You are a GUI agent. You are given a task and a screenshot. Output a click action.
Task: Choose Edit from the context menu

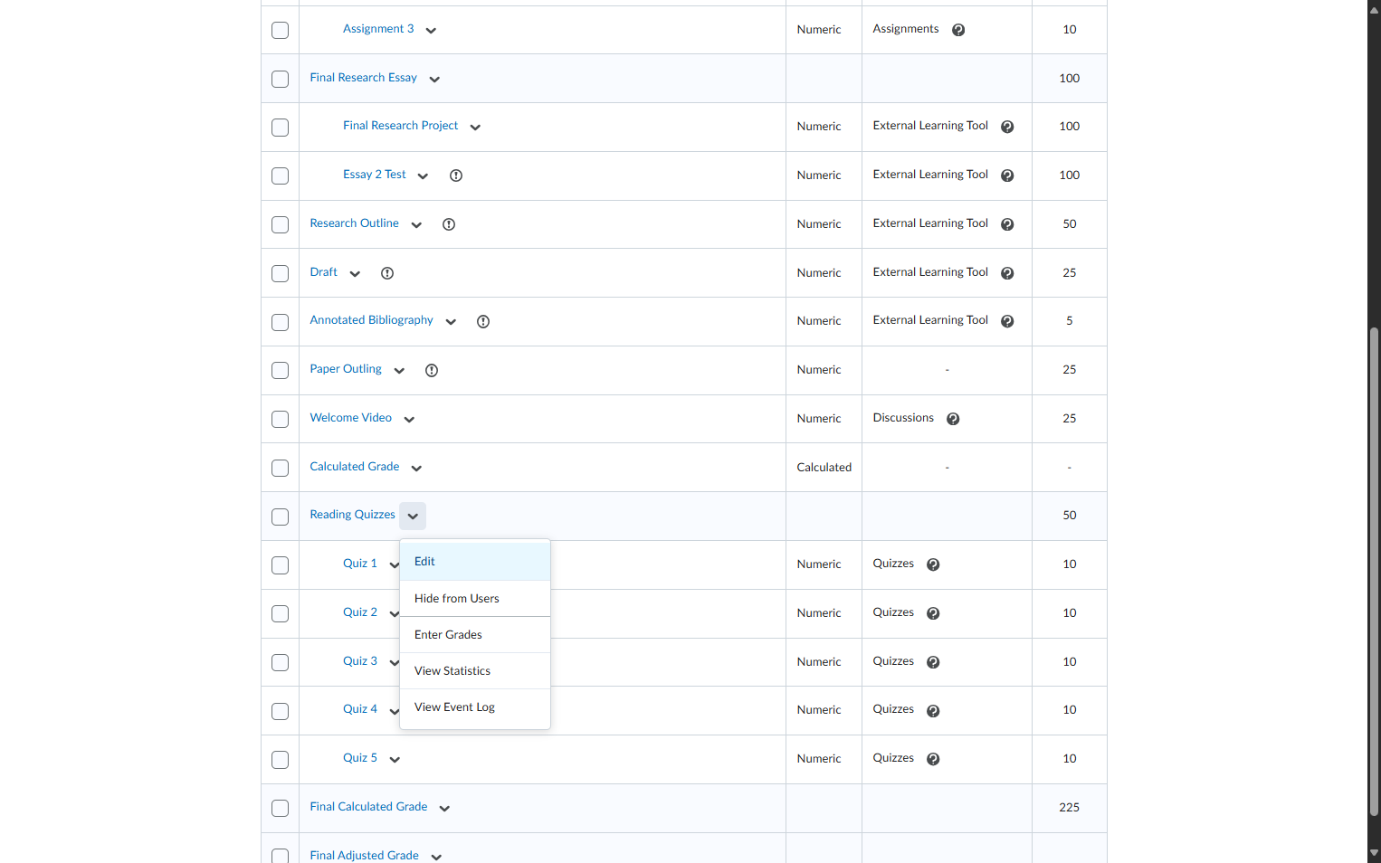475,562
